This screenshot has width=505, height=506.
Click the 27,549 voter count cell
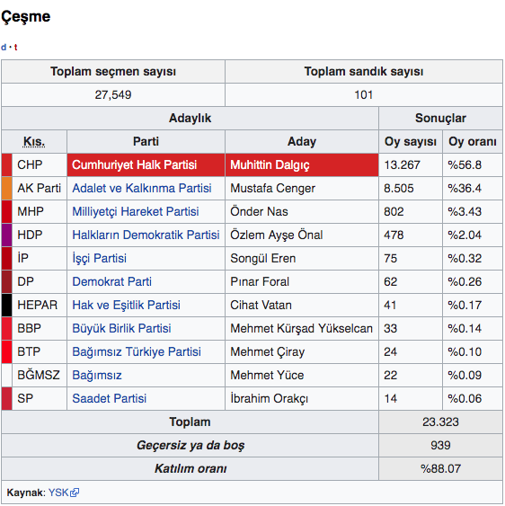tap(113, 95)
